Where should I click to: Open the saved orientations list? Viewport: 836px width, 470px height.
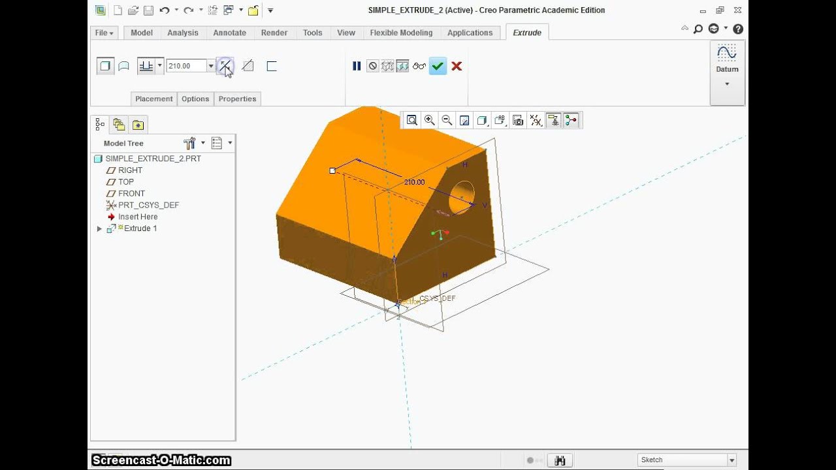(500, 120)
